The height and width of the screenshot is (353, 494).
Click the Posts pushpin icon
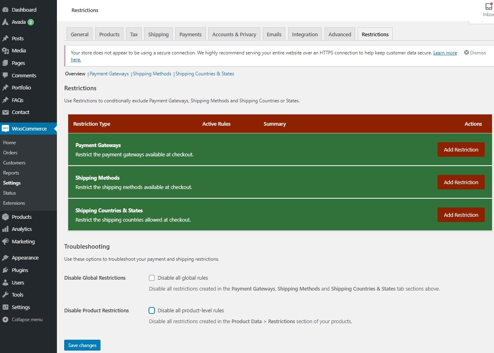[x=5, y=38]
